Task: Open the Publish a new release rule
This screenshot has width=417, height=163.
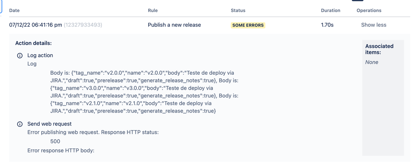Action: click(174, 25)
